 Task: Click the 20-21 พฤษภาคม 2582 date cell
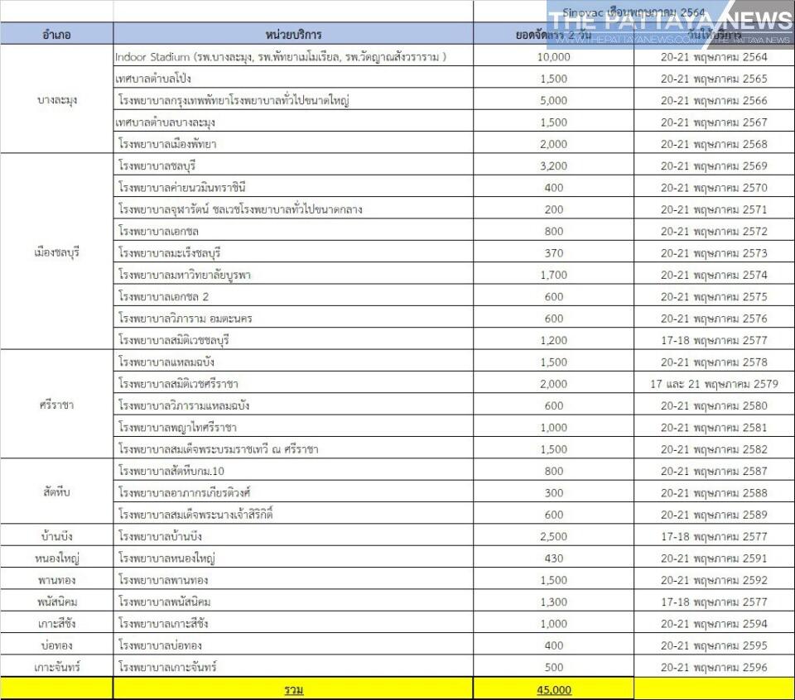point(714,448)
